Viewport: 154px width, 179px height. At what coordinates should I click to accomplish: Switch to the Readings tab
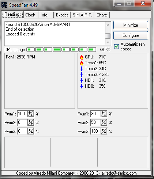13,15
